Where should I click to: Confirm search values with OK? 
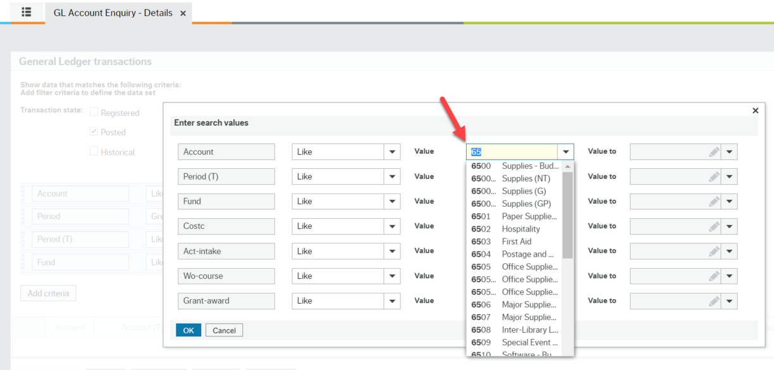coord(188,330)
